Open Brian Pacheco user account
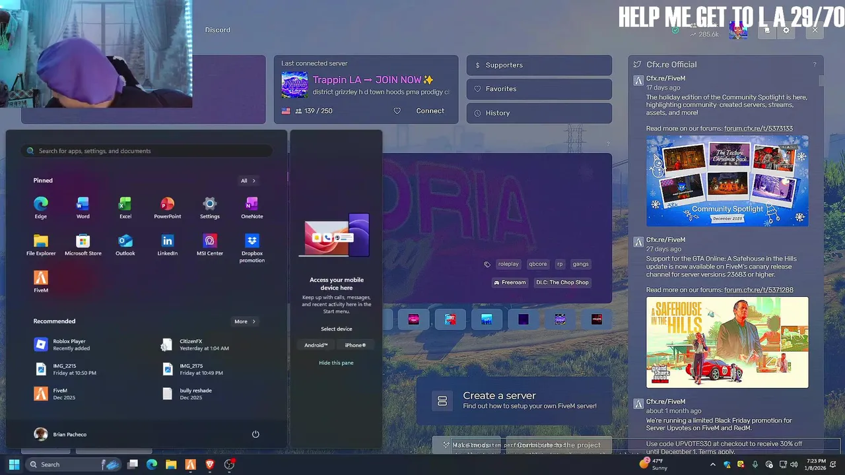Image resolution: width=845 pixels, height=475 pixels. tap(61, 434)
